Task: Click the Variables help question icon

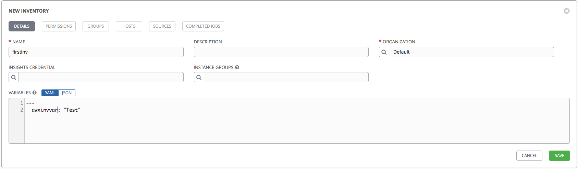Action: pos(34,93)
